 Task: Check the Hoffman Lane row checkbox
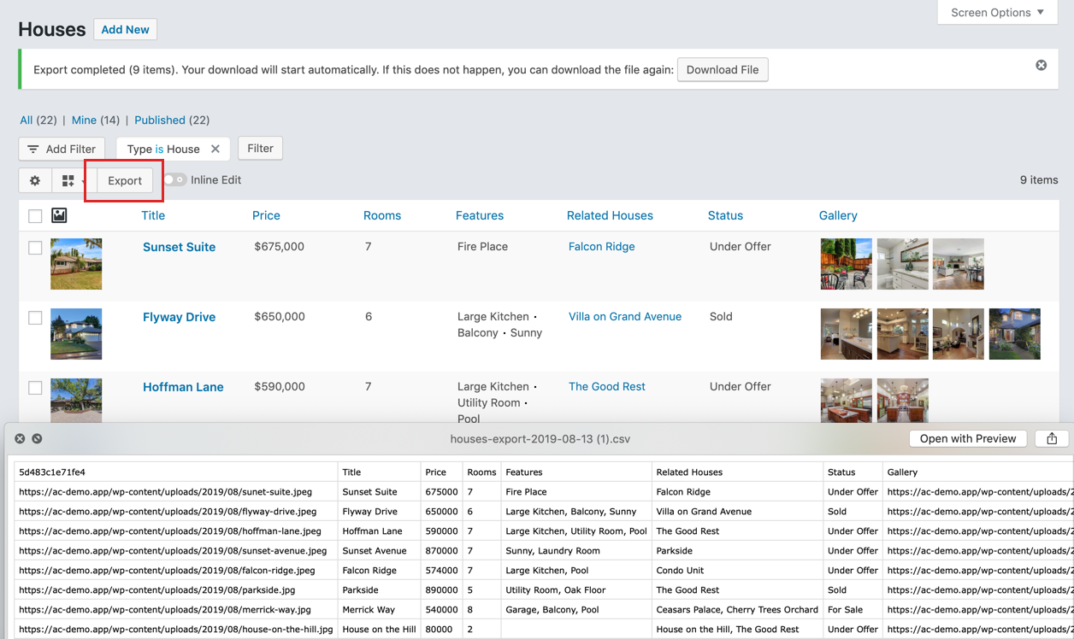click(35, 388)
